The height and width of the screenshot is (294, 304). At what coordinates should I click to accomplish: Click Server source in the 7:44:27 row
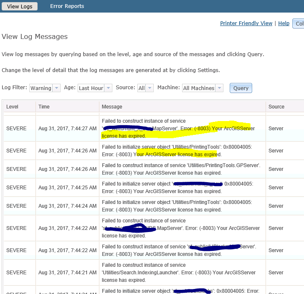(276, 129)
